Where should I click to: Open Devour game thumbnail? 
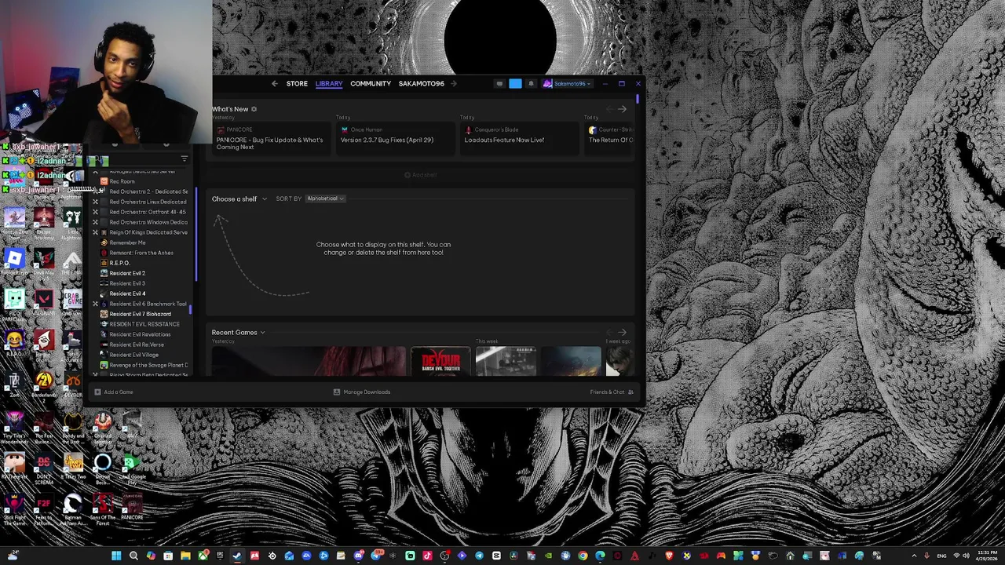click(440, 361)
